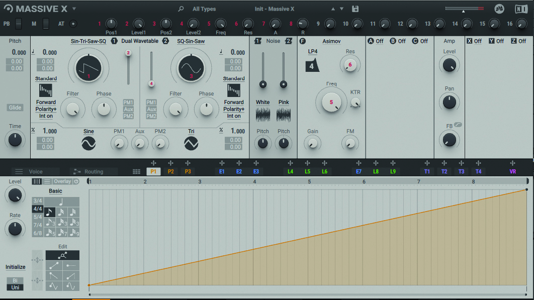534x300 pixels.
Task: Open the Sin-Tri-Saw-SQ wavetable selector
Action: pyautogui.click(x=88, y=41)
